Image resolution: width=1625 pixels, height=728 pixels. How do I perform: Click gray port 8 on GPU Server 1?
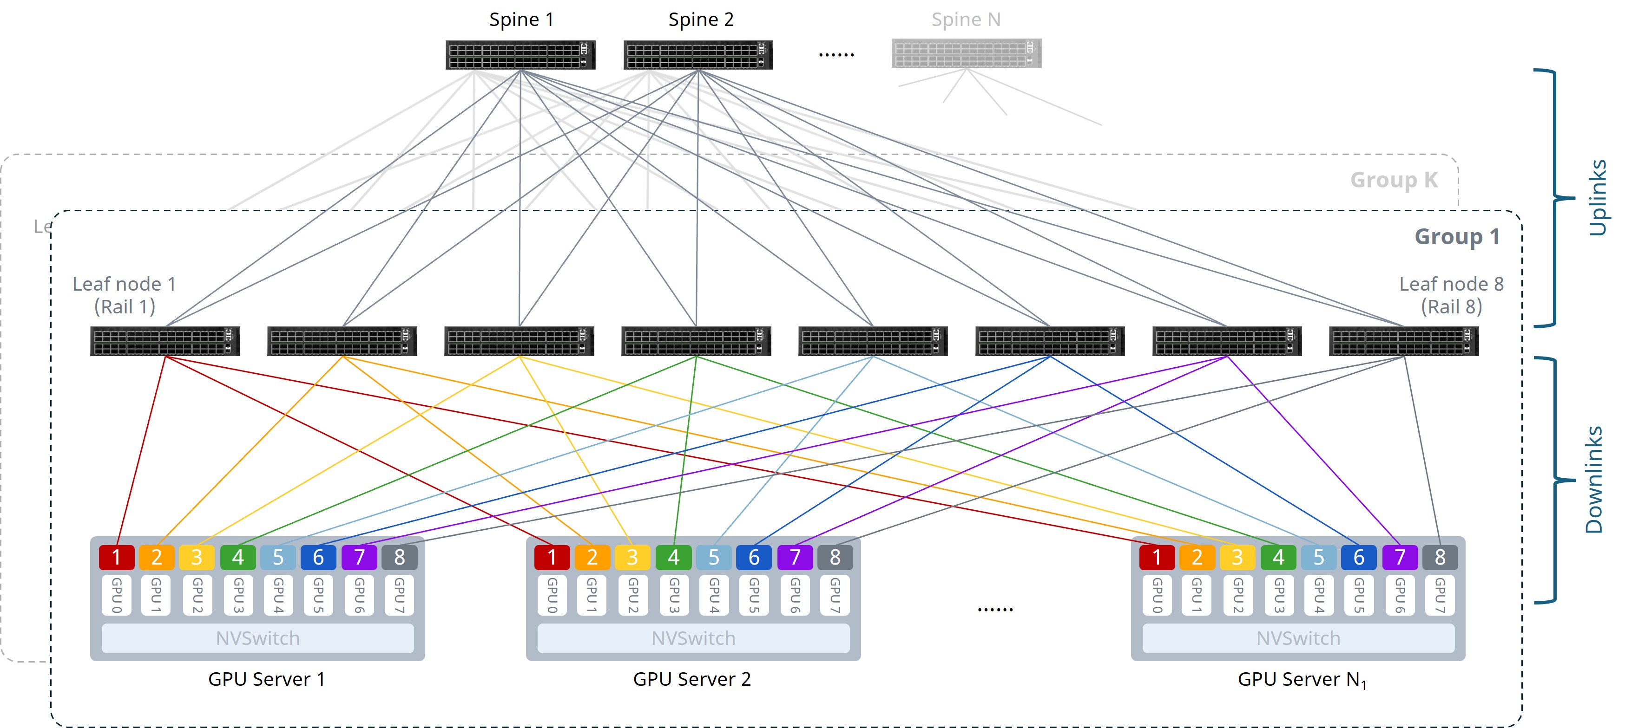click(x=400, y=557)
